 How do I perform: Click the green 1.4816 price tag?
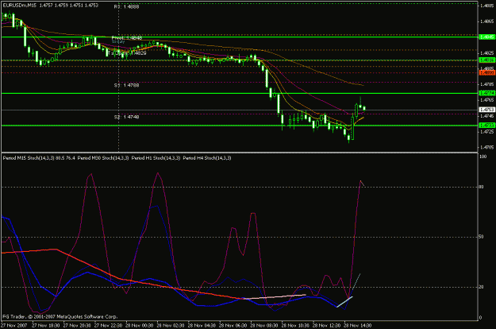[487, 60]
